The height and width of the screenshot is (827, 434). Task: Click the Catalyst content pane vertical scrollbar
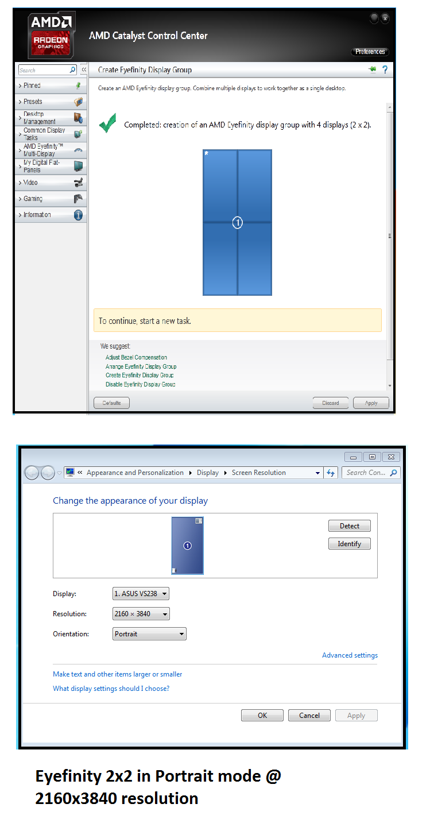(390, 235)
